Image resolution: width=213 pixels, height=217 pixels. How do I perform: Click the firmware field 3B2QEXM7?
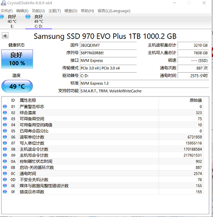108,45
